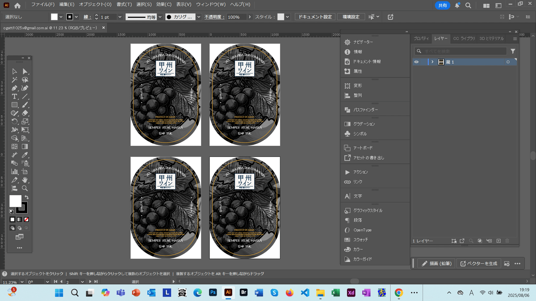Swap the fill and stroke colors
This screenshot has width=536, height=301.
tap(27, 197)
